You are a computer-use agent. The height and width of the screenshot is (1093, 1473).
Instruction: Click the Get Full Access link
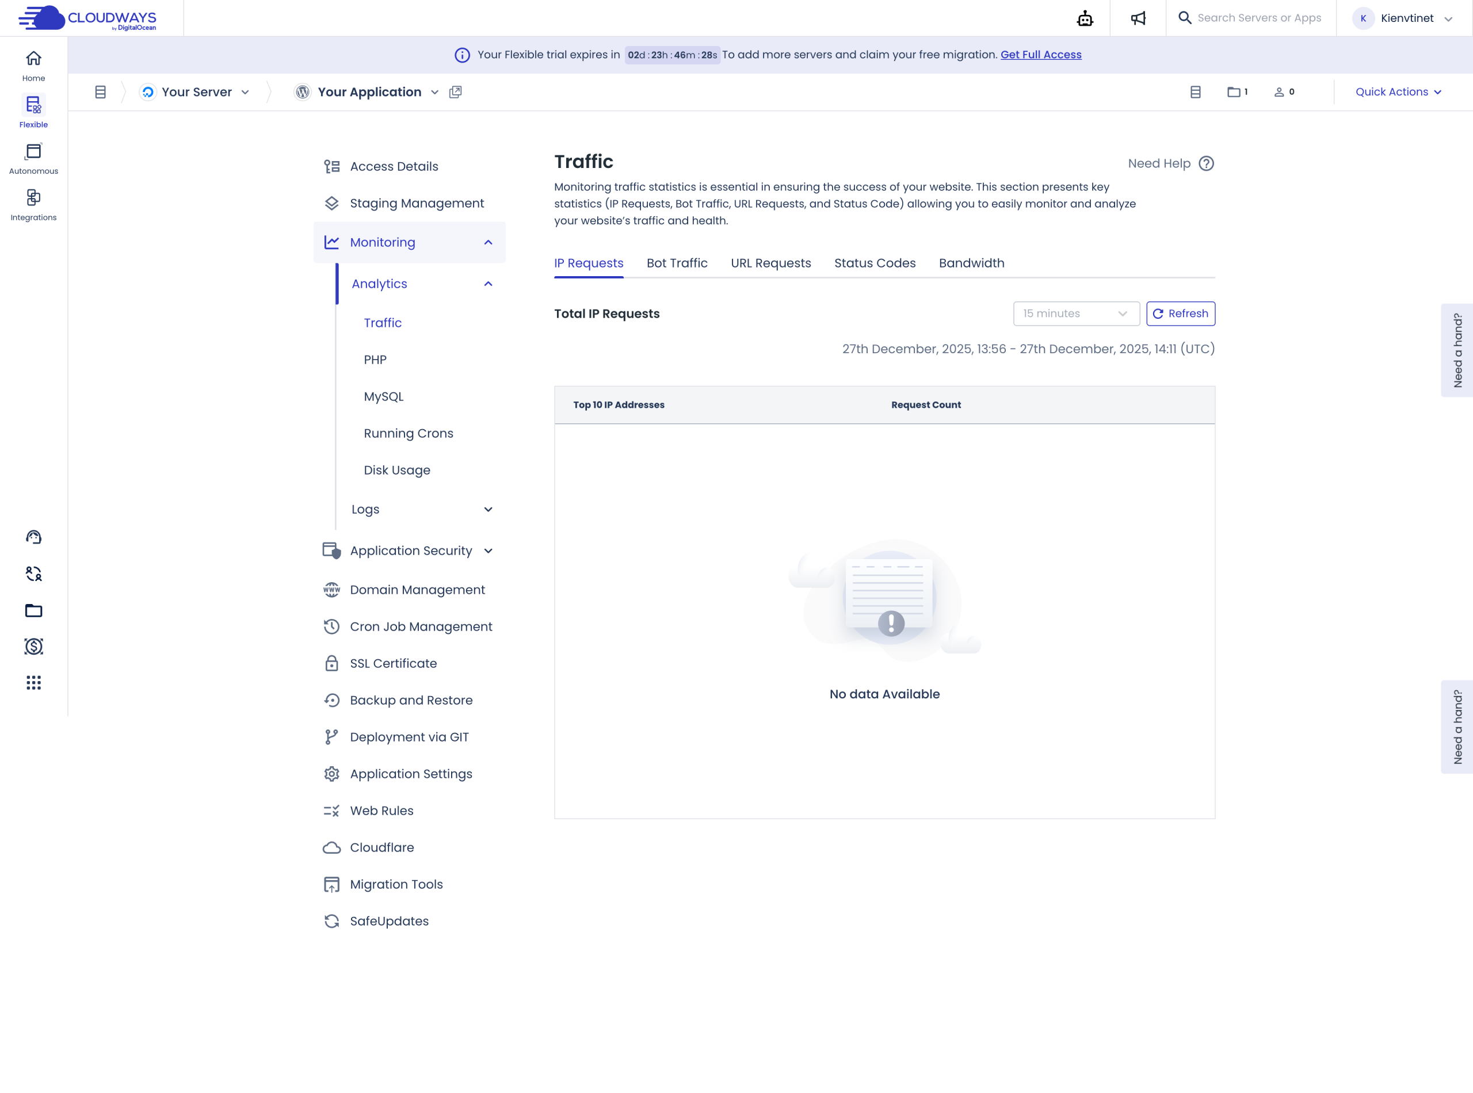pyautogui.click(x=1040, y=55)
